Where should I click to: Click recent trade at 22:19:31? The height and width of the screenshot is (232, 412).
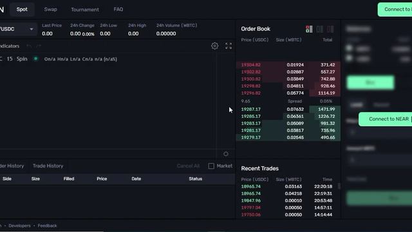286,193
